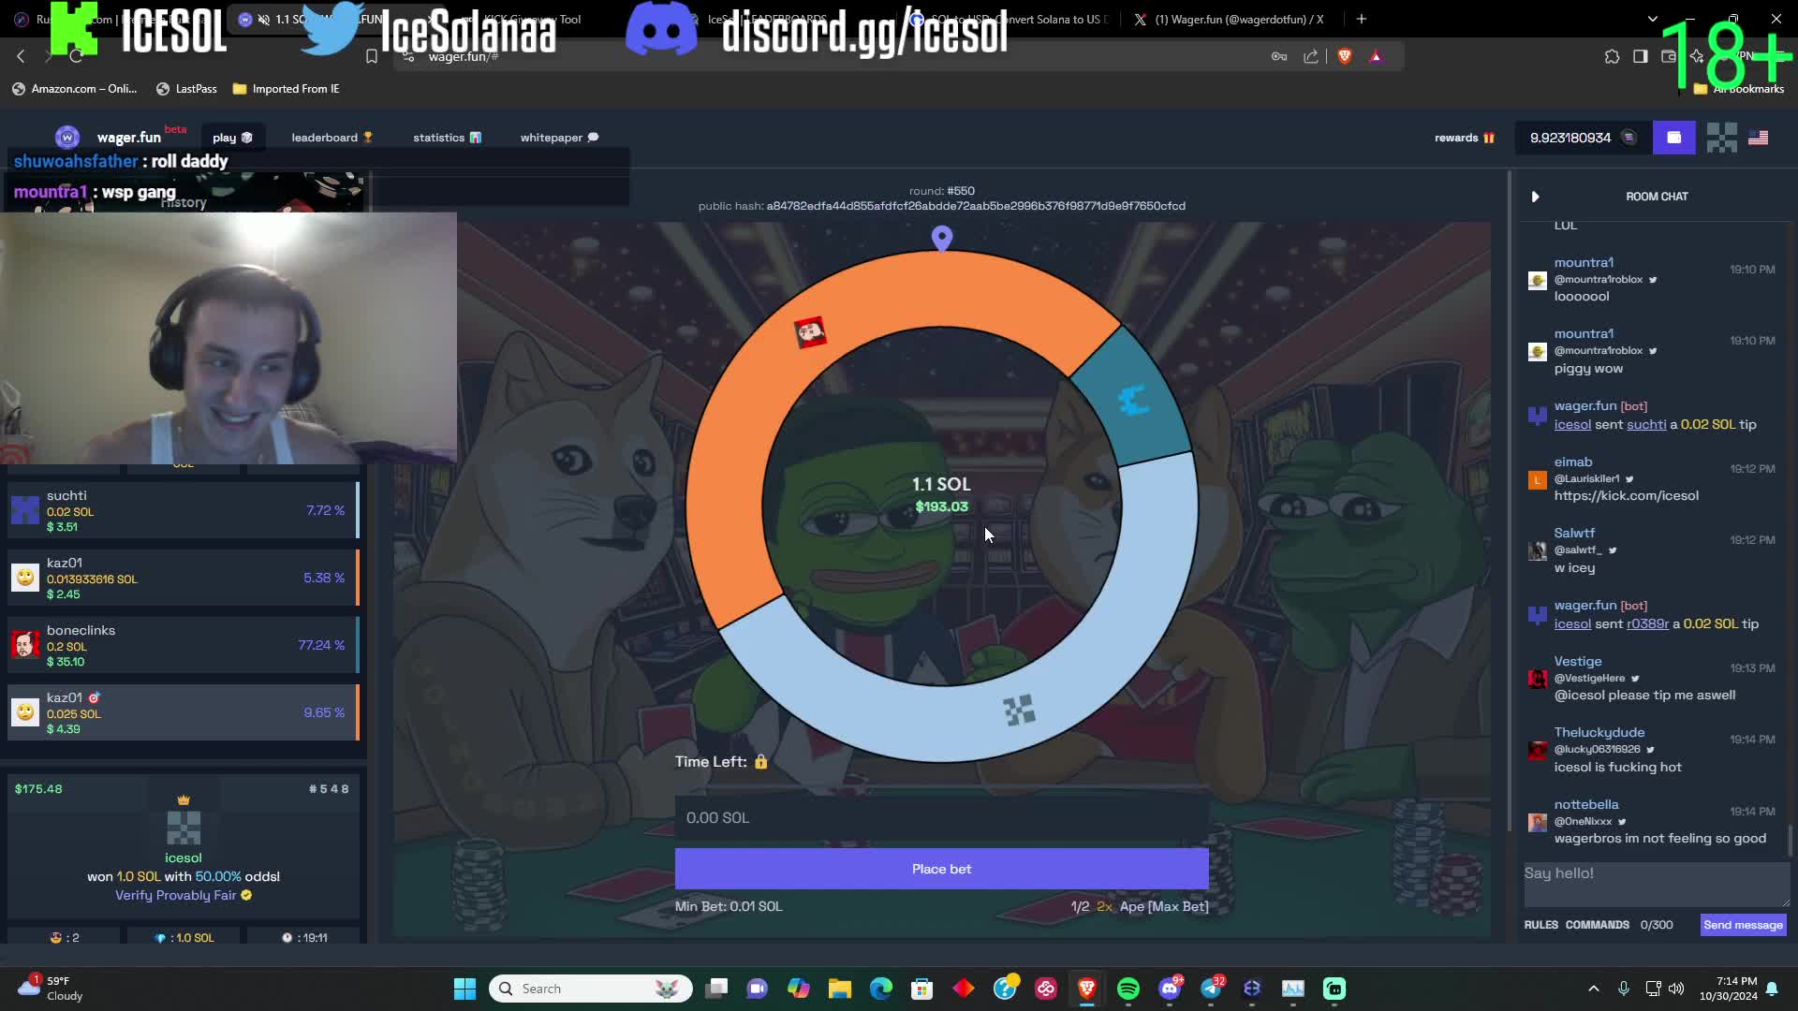The width and height of the screenshot is (1798, 1011).
Task: Click the Place bet button
Action: [x=941, y=869]
